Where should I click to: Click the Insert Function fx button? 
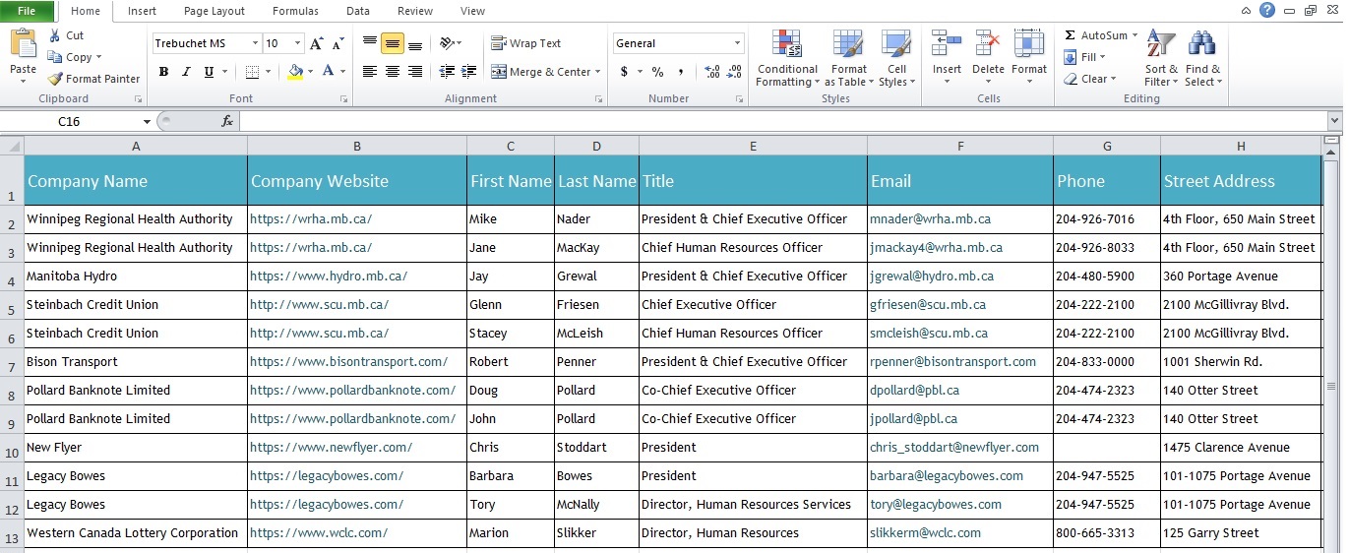pyautogui.click(x=227, y=121)
